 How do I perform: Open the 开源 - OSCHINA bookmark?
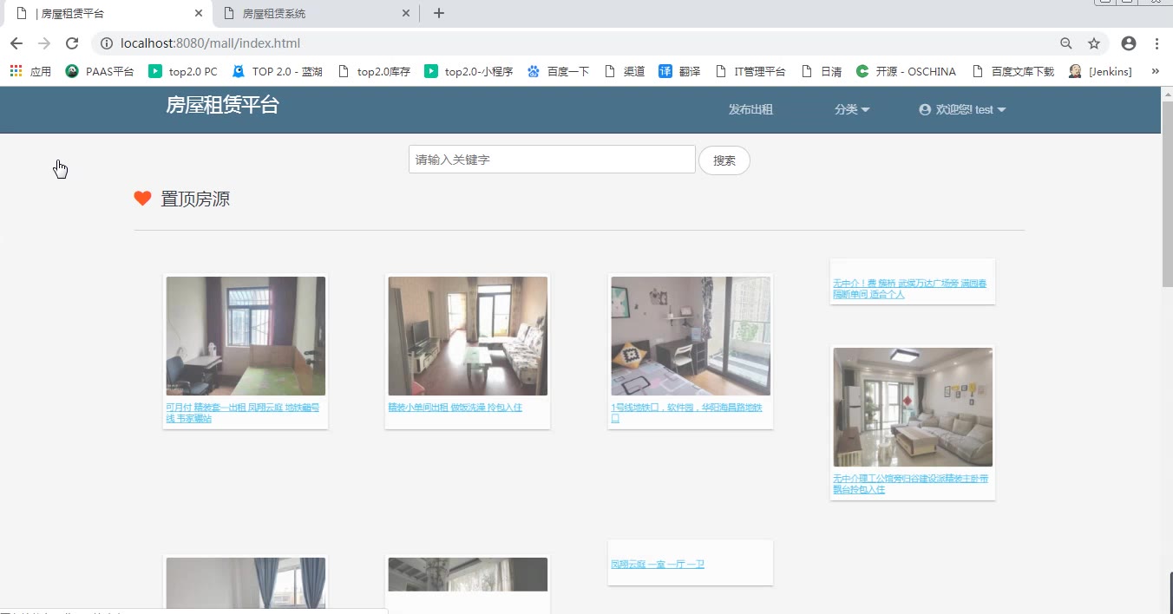pos(906,71)
